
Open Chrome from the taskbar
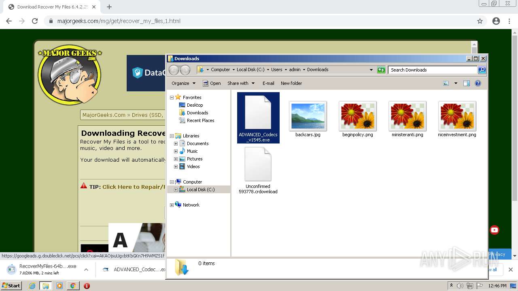73,286
